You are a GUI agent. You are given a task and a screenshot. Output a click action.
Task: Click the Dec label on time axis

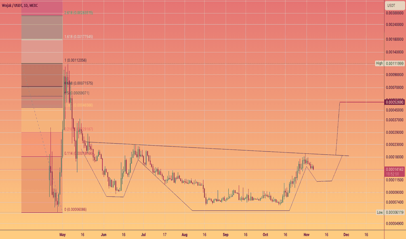point(346,235)
